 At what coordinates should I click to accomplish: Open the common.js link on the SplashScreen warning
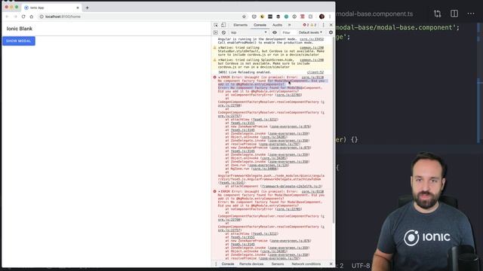click(312, 60)
